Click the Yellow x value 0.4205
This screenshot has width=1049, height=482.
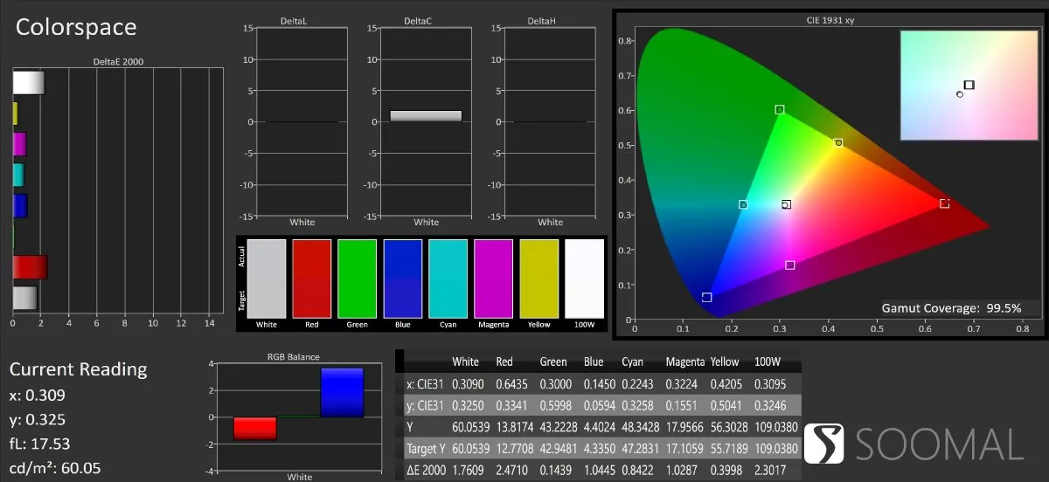pyautogui.click(x=726, y=384)
